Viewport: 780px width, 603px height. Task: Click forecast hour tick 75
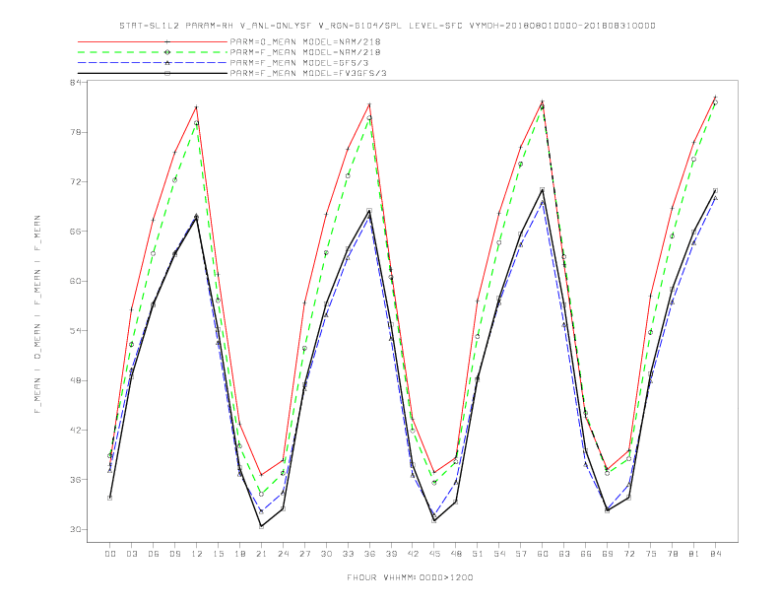(651, 554)
